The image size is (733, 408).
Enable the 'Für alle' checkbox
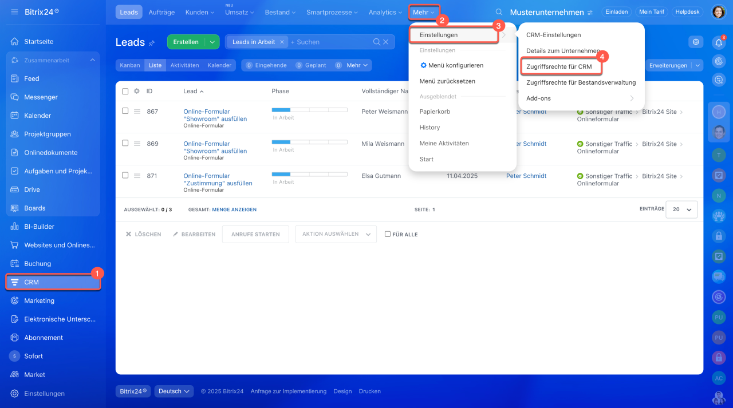point(388,234)
